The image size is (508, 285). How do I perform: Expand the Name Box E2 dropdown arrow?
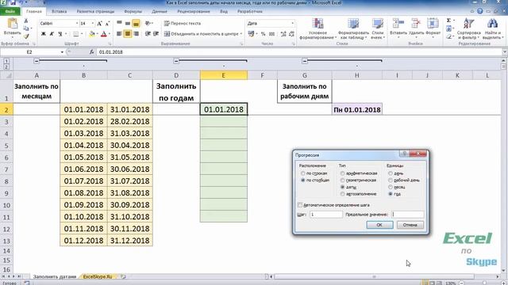click(62, 52)
